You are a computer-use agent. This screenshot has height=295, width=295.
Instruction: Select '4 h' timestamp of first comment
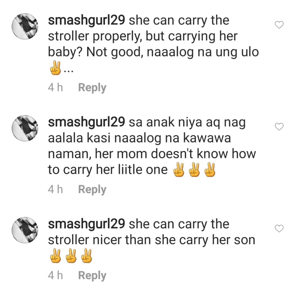pos(55,88)
